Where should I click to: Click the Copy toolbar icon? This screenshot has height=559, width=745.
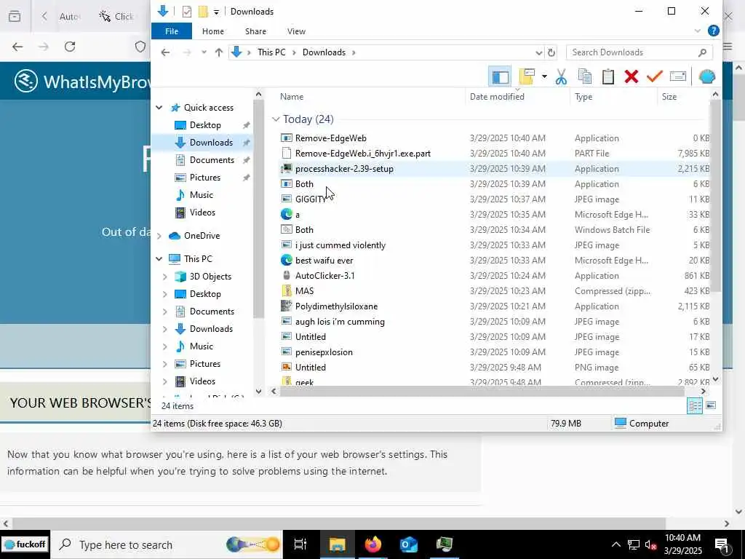click(x=584, y=76)
